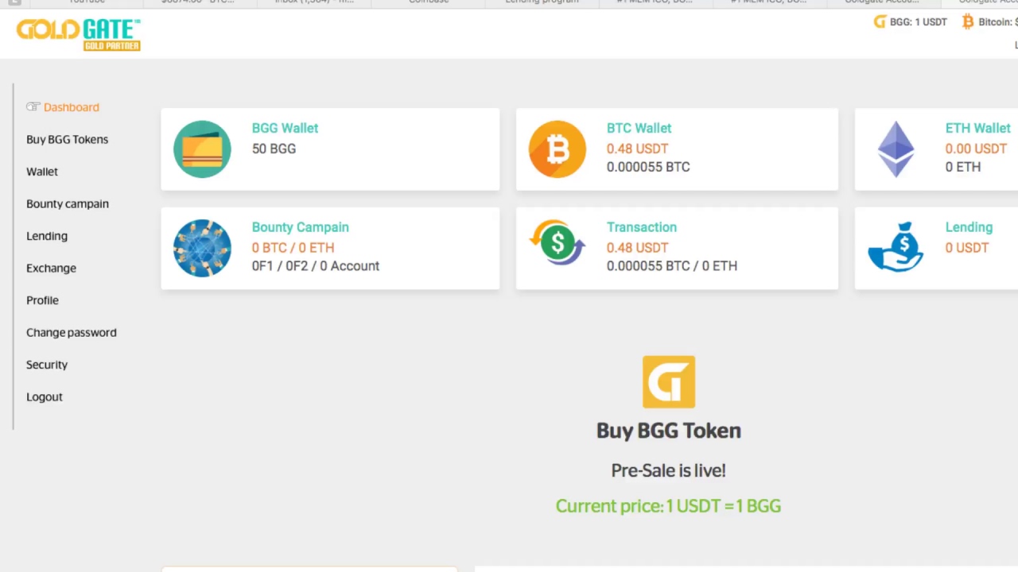
Task: Click 0.000055 BTC in BTC Wallet
Action: [x=648, y=167]
